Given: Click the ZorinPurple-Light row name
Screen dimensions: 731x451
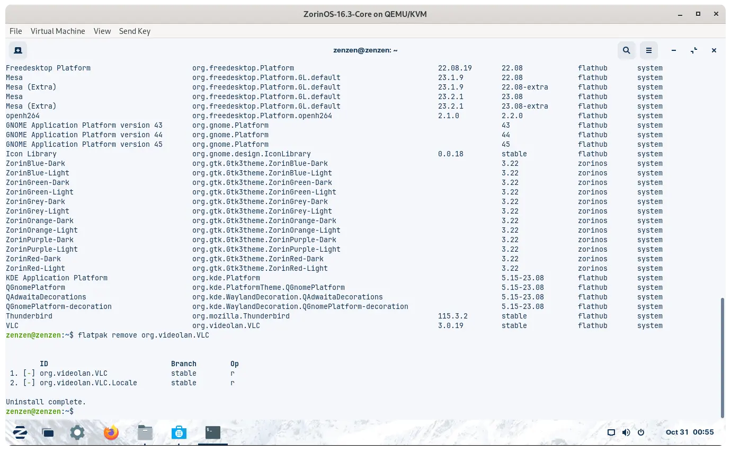Looking at the screenshot, I should coord(42,250).
